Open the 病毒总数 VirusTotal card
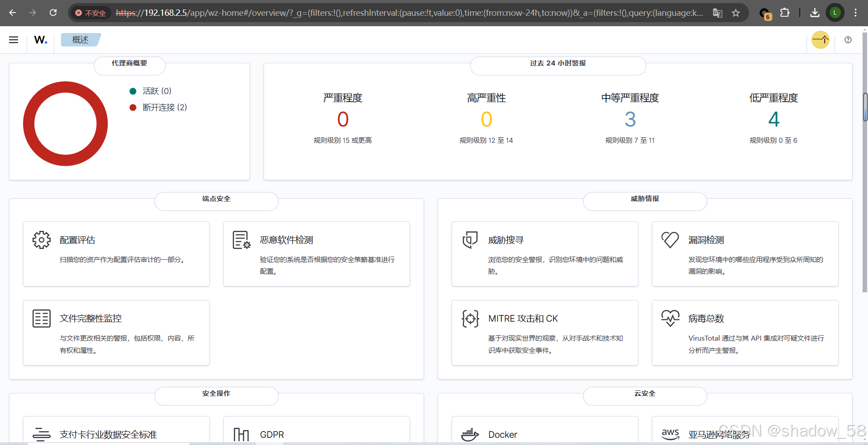 coord(745,333)
